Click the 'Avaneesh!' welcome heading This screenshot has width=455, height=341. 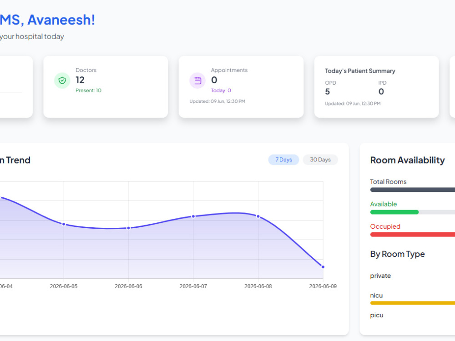tap(61, 20)
